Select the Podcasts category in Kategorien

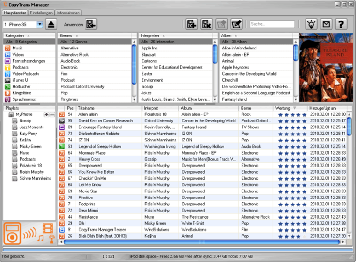click(20, 67)
